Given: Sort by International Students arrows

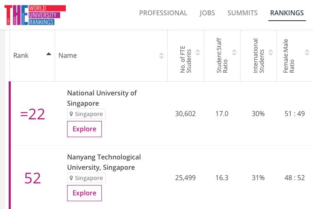Looking at the screenshot, I should [271, 52].
